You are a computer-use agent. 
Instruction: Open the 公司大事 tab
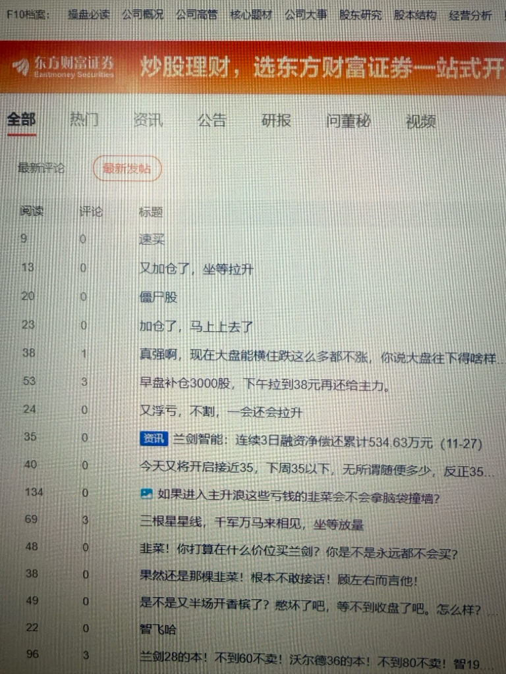point(306,15)
